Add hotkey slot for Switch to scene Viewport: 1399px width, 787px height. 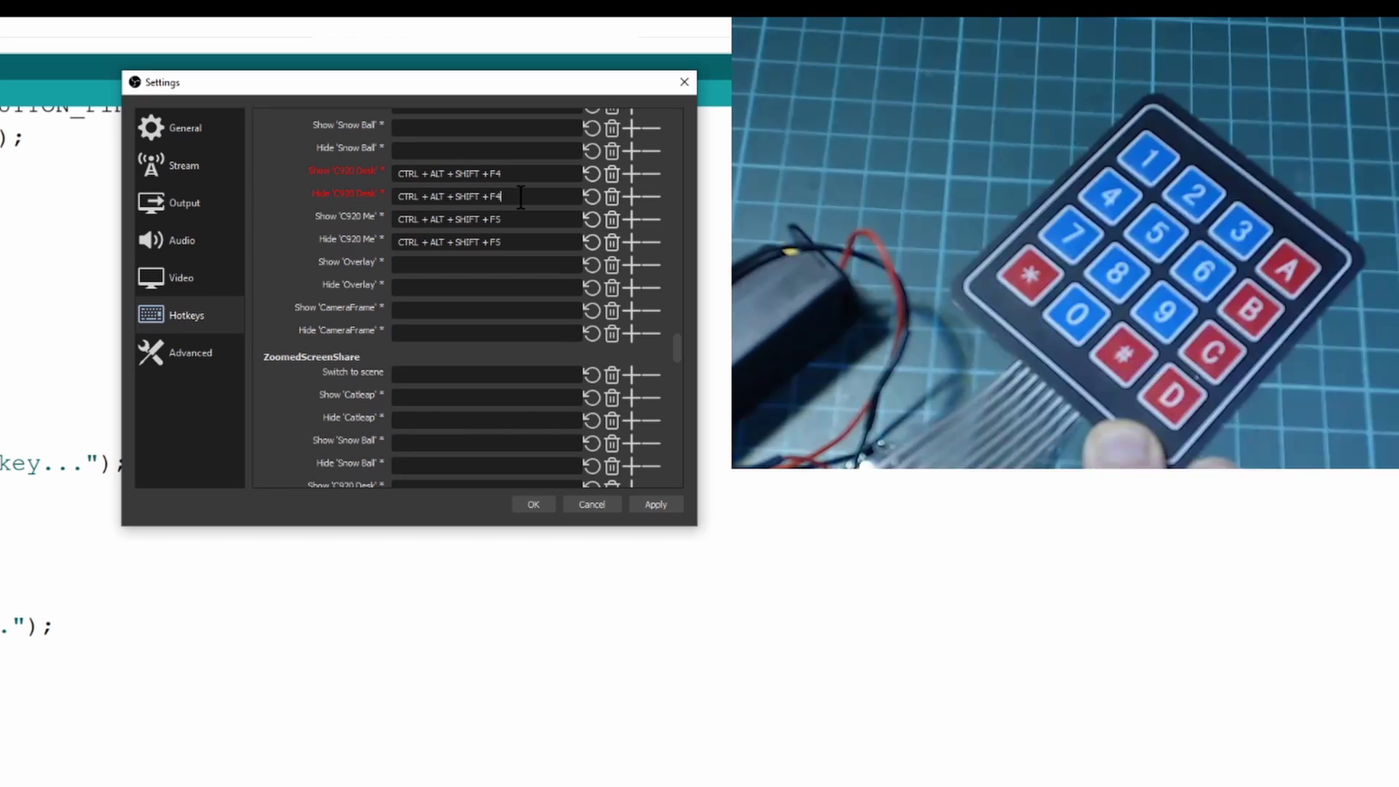[x=632, y=375]
